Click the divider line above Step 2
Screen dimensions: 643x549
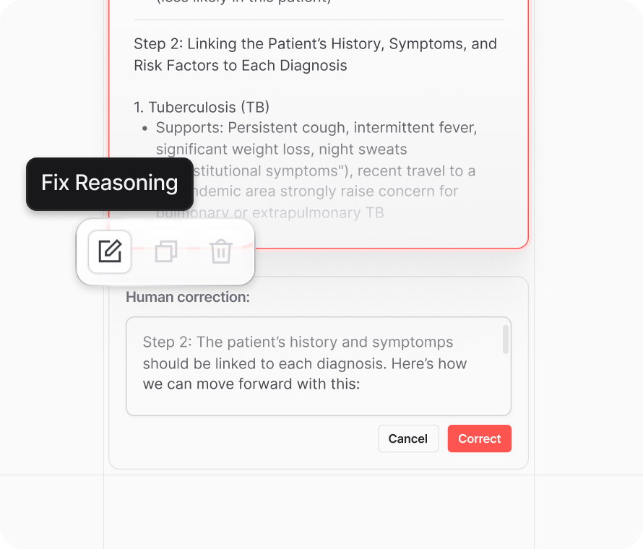pos(318,20)
